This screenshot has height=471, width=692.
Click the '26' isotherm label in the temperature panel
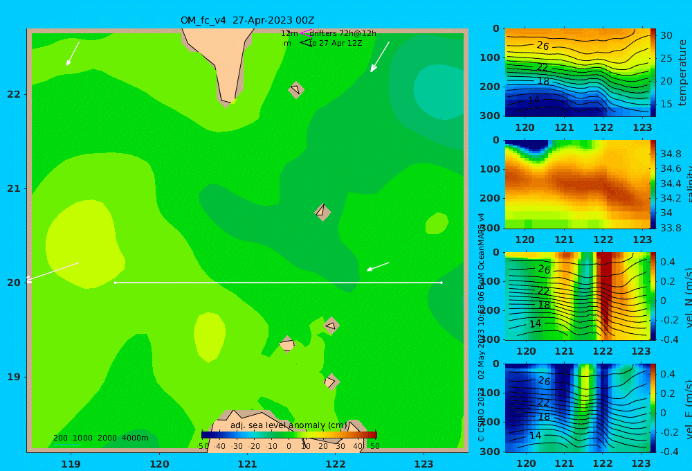point(543,46)
